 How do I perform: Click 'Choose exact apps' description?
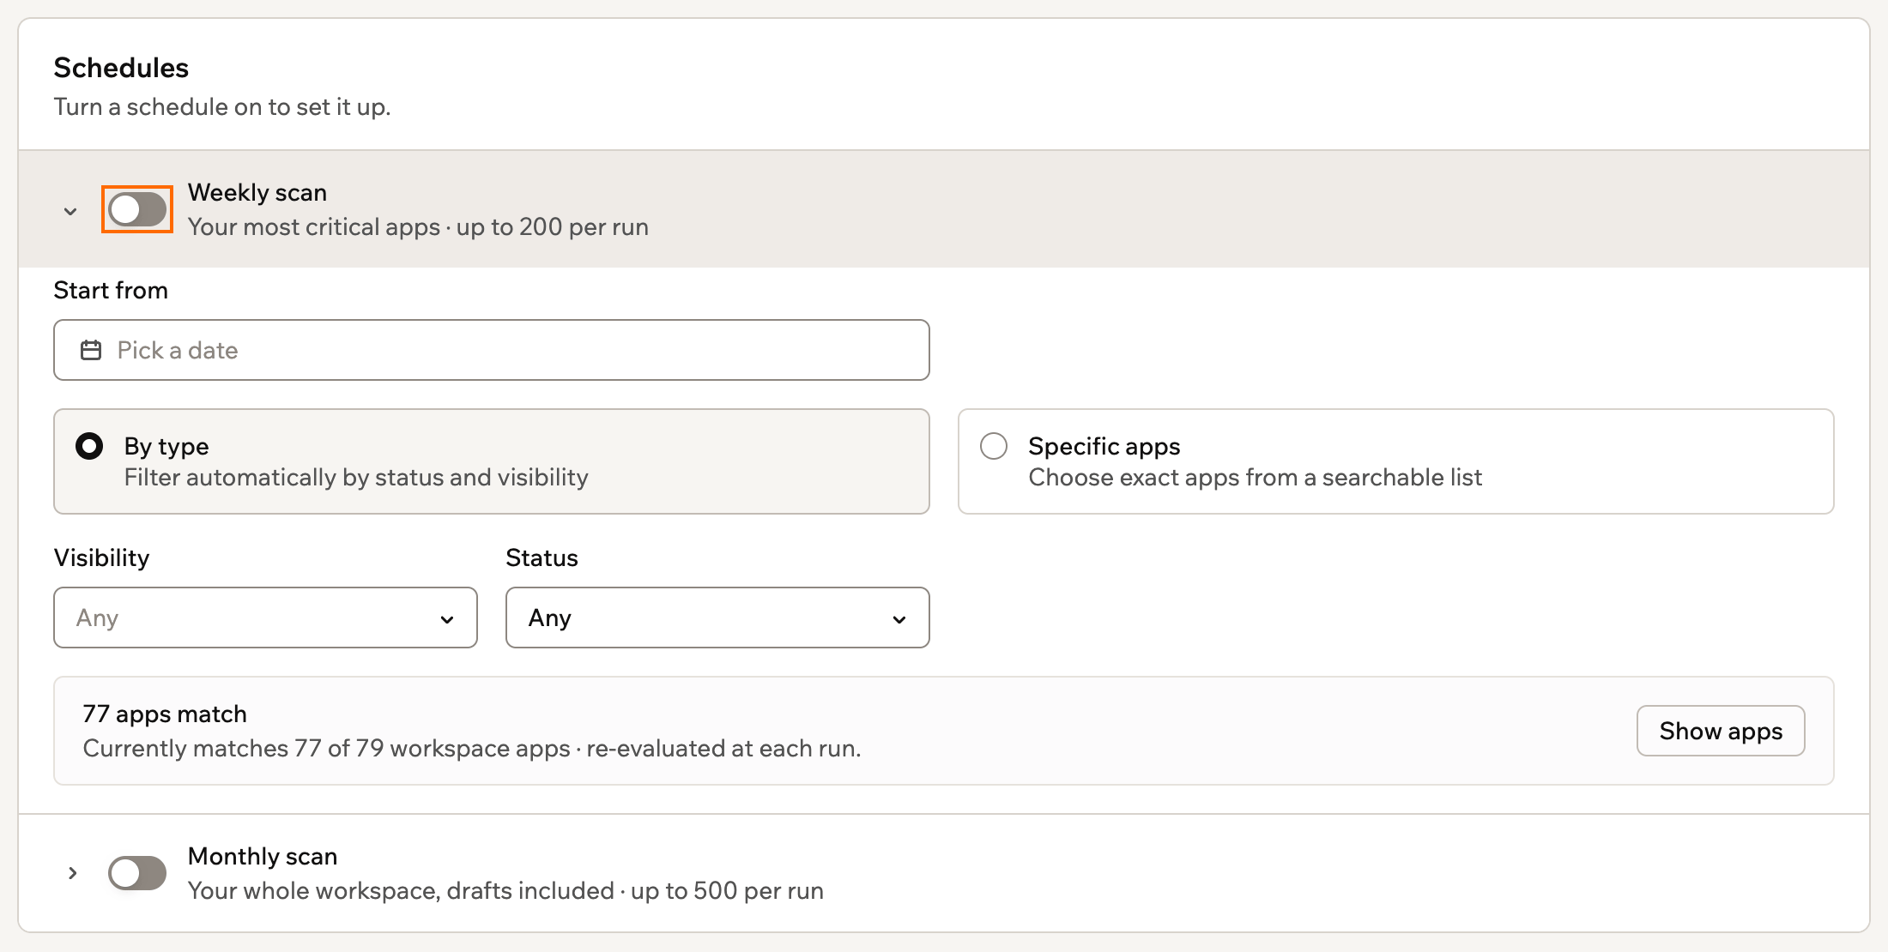[1256, 478]
